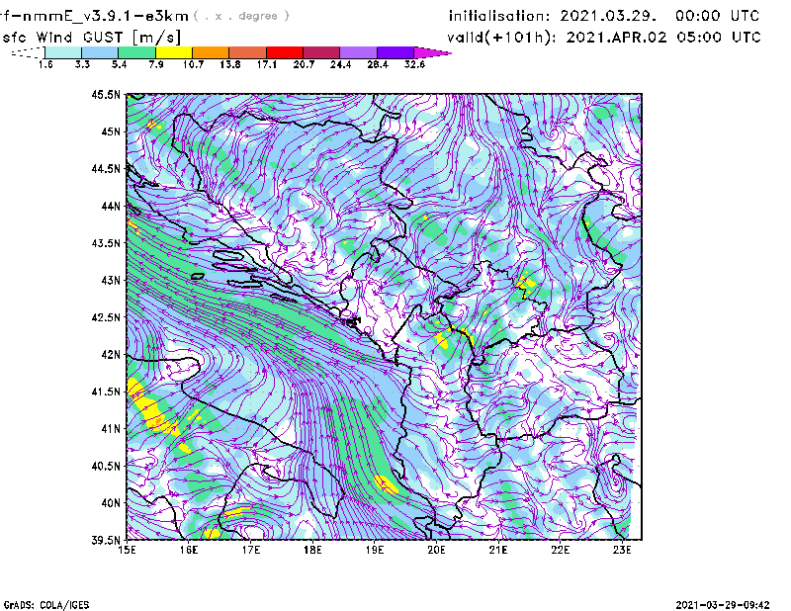
Task: Click the timestamp '2021-03-29-09:42'
Action: click(x=723, y=605)
